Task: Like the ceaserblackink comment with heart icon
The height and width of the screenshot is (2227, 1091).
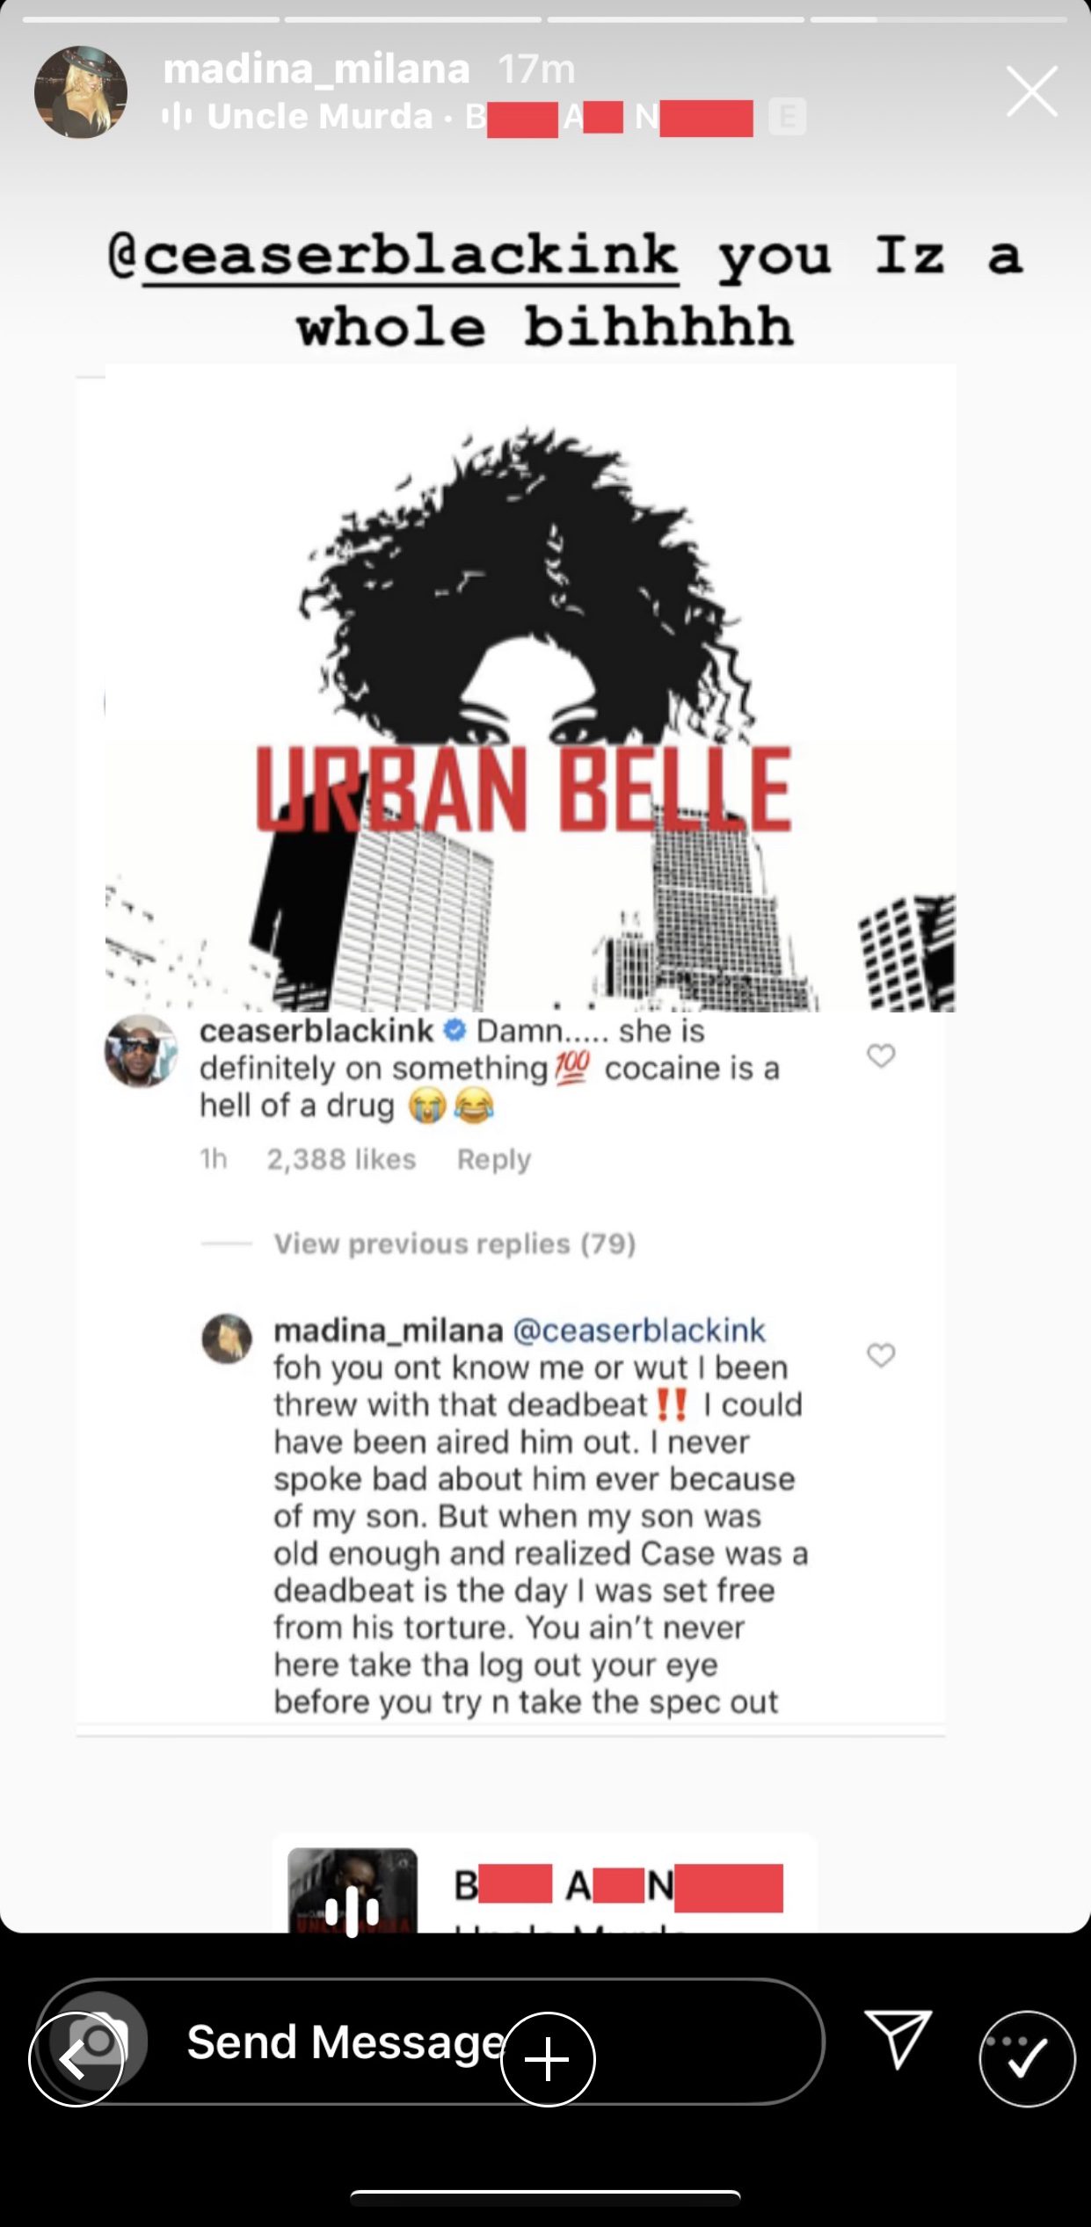Action: [881, 1055]
